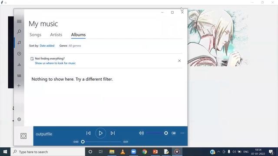
Task: Open Playlists icon in sidebar
Action: point(19,76)
